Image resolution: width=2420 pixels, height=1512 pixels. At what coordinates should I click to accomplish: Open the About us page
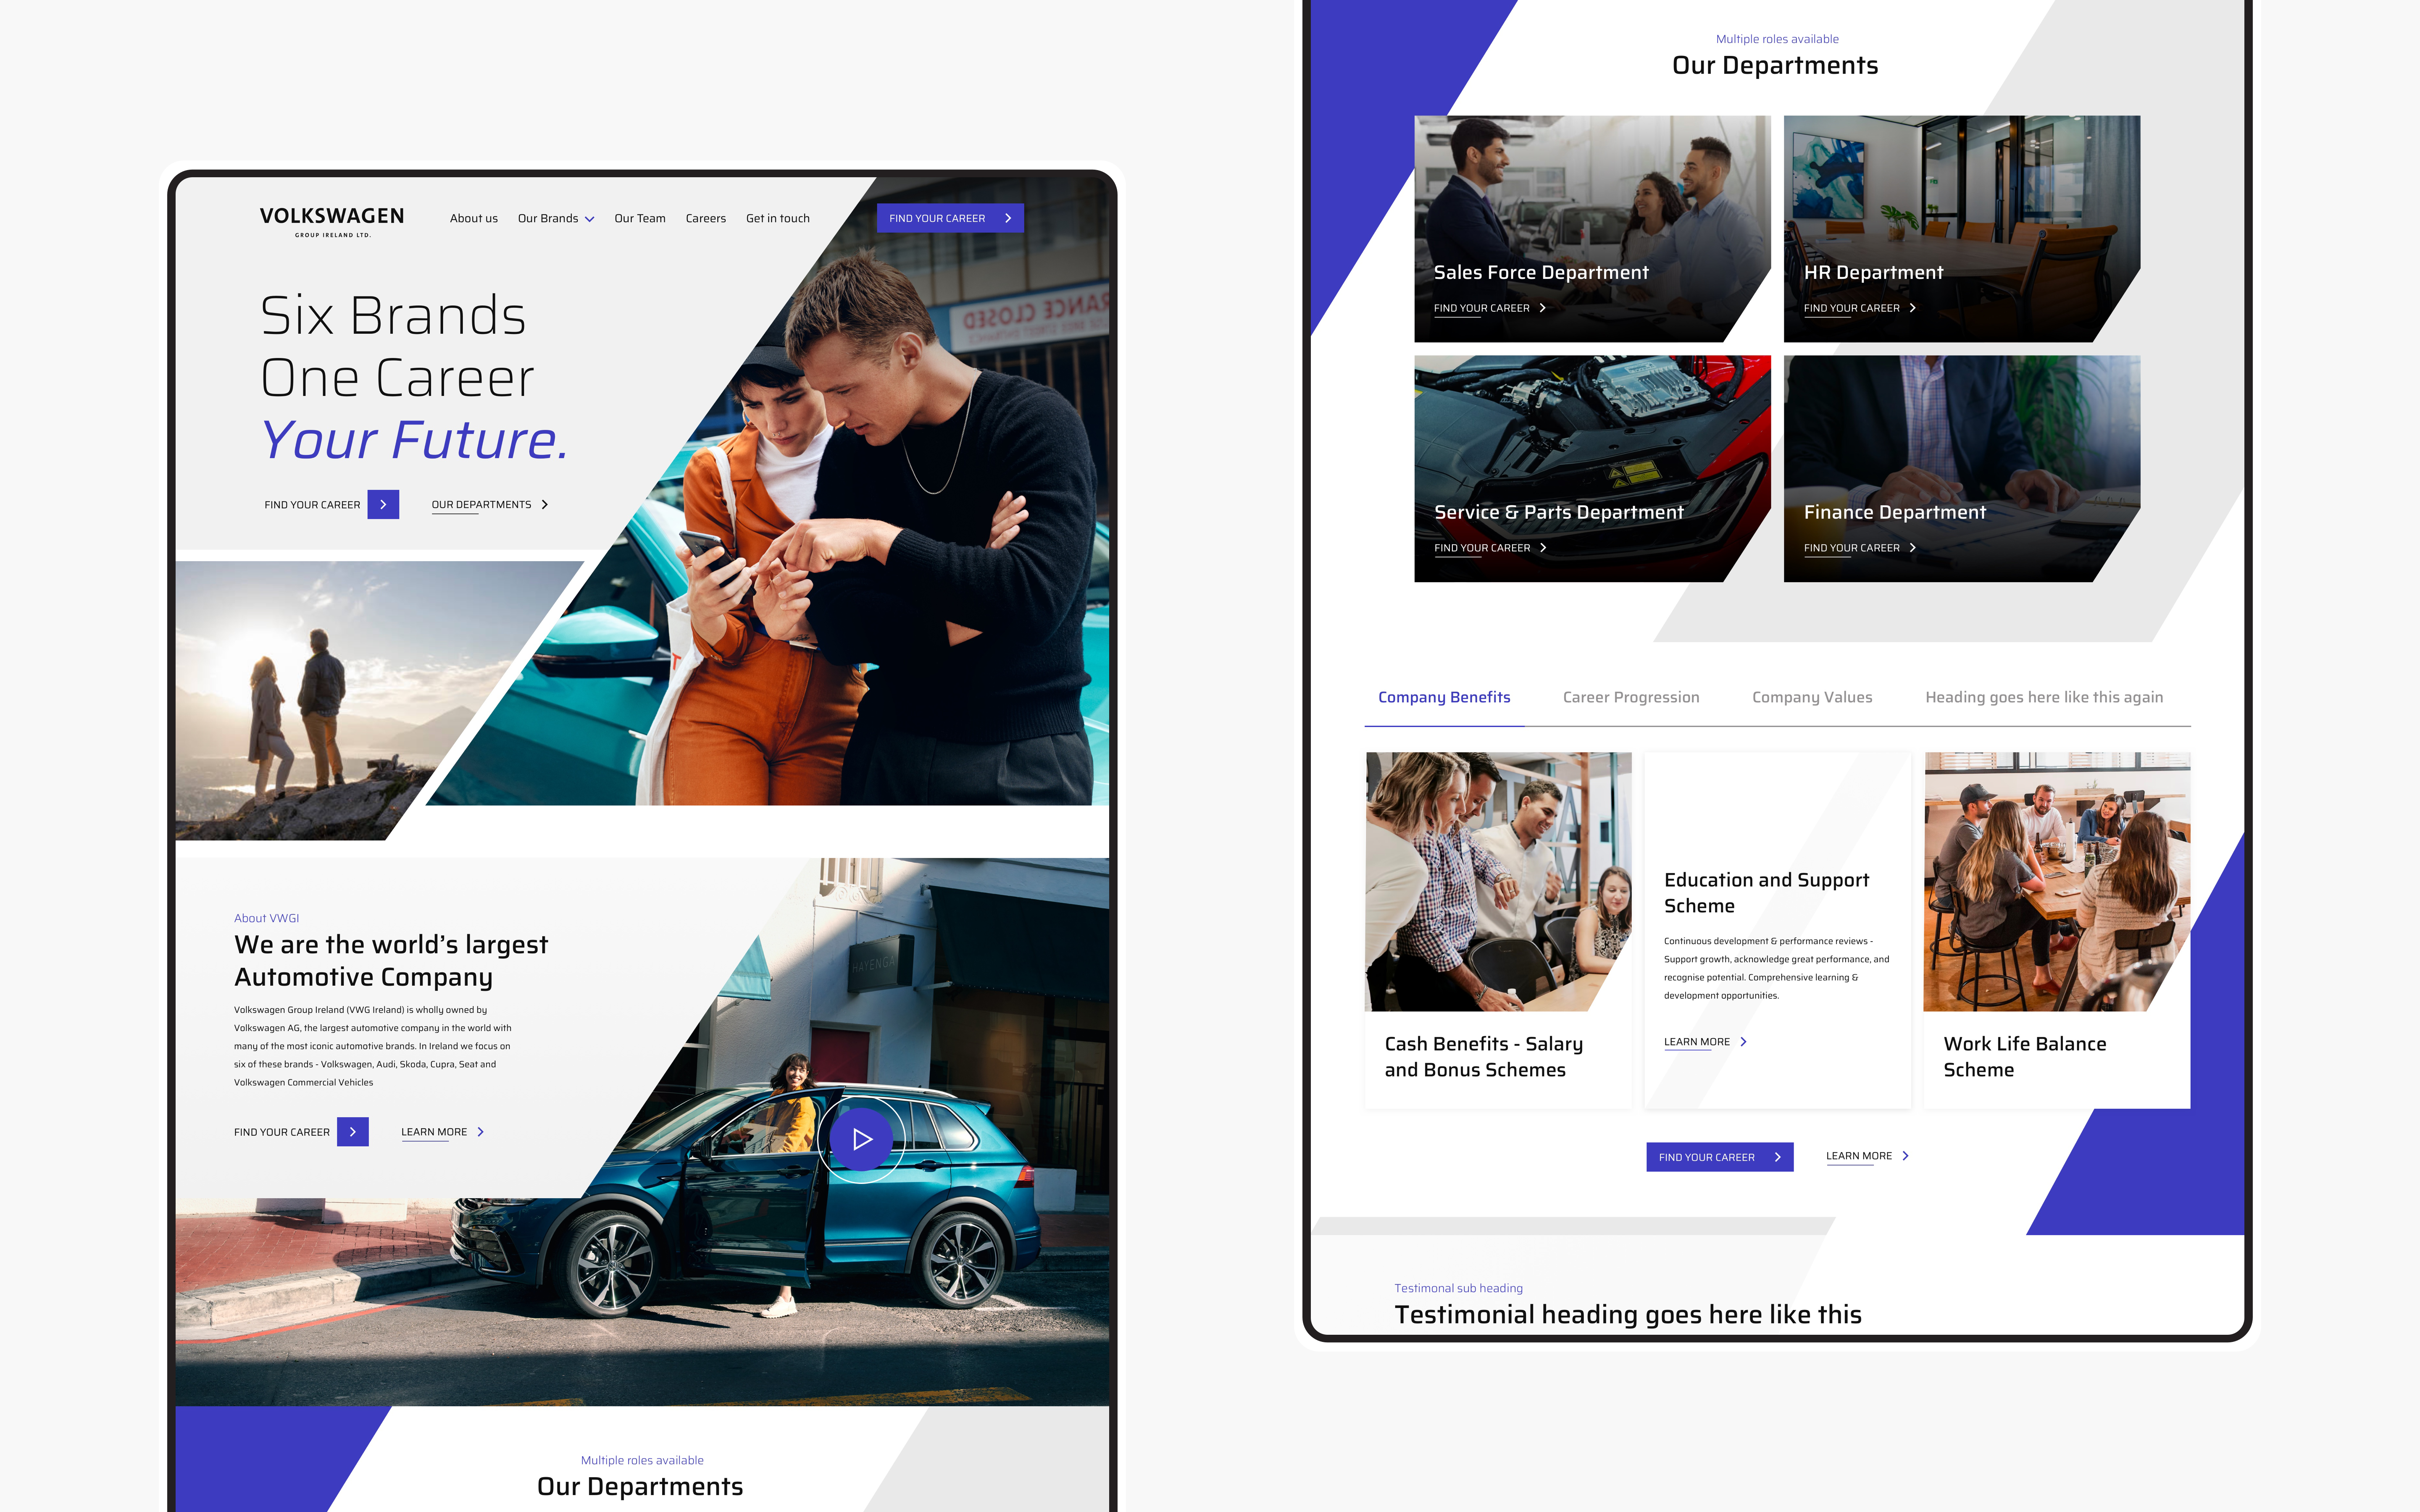pyautogui.click(x=473, y=218)
